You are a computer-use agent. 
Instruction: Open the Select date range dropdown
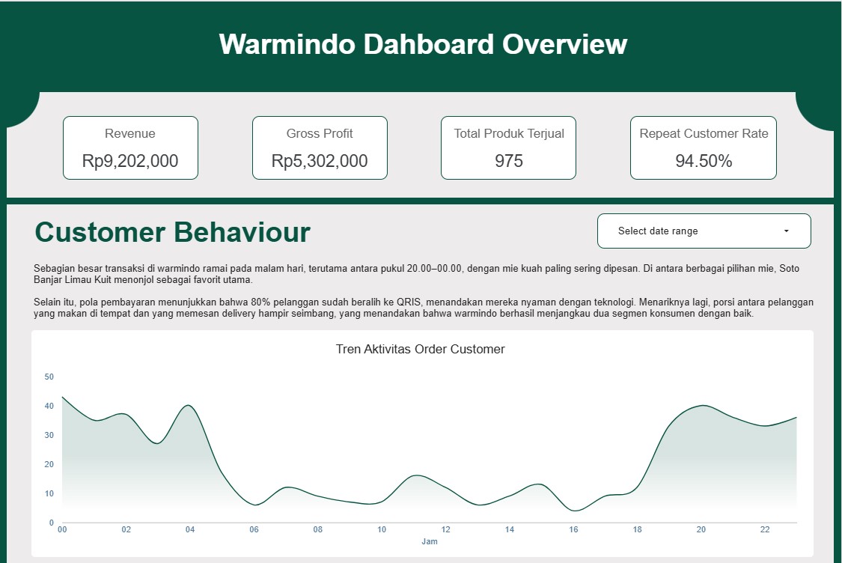(x=704, y=231)
